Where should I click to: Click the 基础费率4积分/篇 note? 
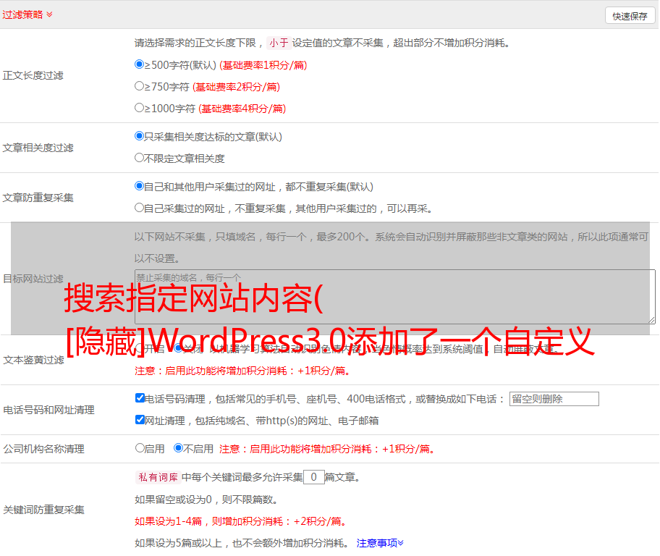pyautogui.click(x=242, y=109)
